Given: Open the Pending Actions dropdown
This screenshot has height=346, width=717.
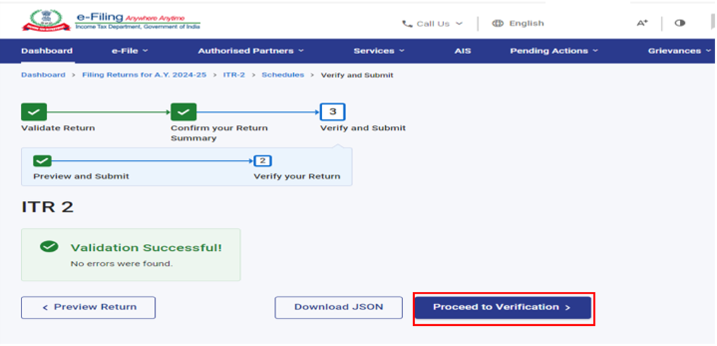Looking at the screenshot, I should coord(554,51).
